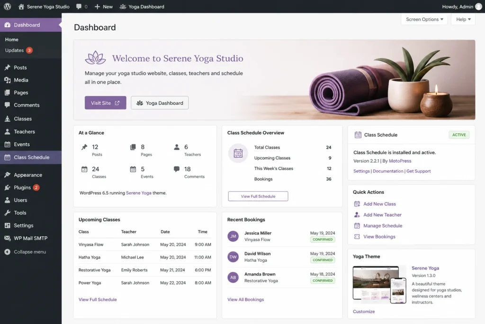Click the WP Mail SMTP envelope icon
Screen dimensions: 485x324
pos(8,238)
